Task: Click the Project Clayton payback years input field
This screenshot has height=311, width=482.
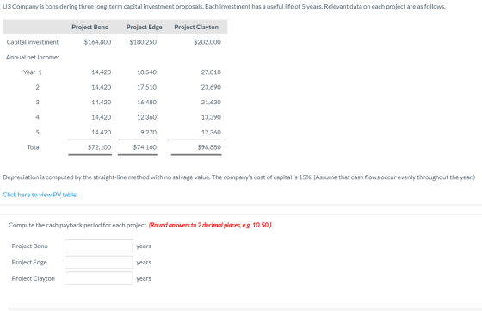Action: coord(99,278)
